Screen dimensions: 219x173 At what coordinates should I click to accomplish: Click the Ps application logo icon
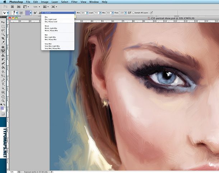5,7
